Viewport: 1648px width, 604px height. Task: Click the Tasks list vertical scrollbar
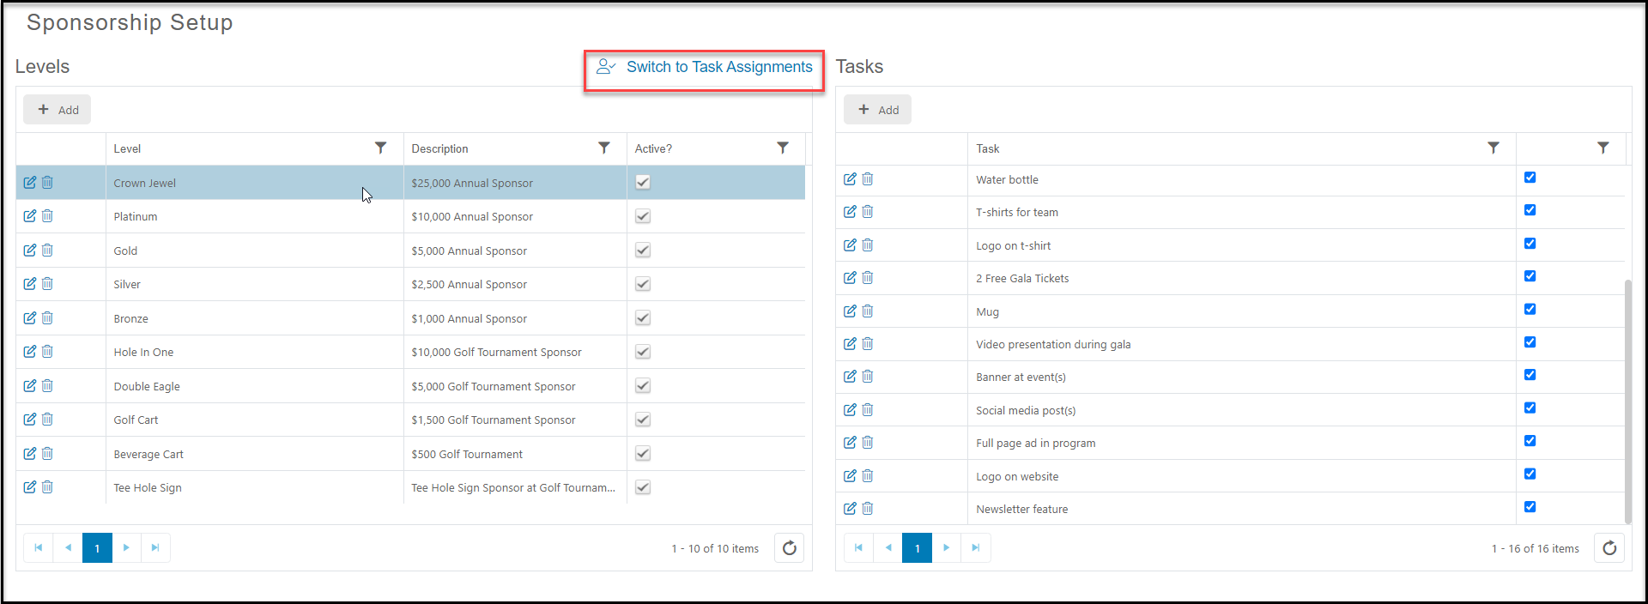(x=1628, y=401)
